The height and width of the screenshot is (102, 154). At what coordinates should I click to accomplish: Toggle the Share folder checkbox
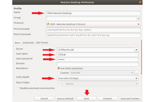point(59,84)
